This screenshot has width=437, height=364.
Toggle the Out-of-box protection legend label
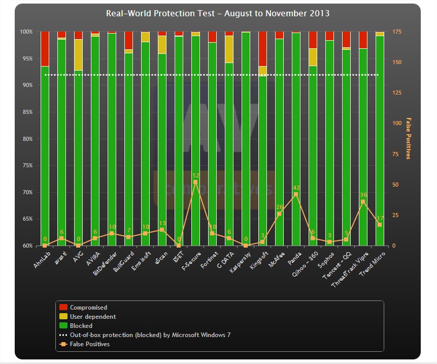pos(150,335)
